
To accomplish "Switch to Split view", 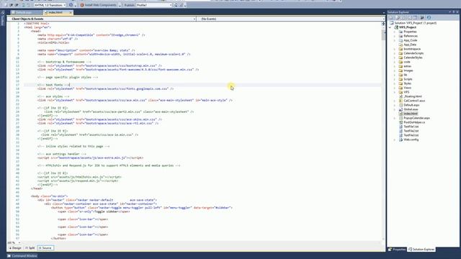I will coord(30,248).
